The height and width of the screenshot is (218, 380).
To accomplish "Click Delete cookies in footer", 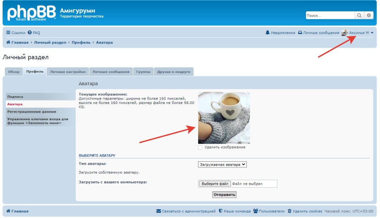I will pyautogui.click(x=305, y=211).
